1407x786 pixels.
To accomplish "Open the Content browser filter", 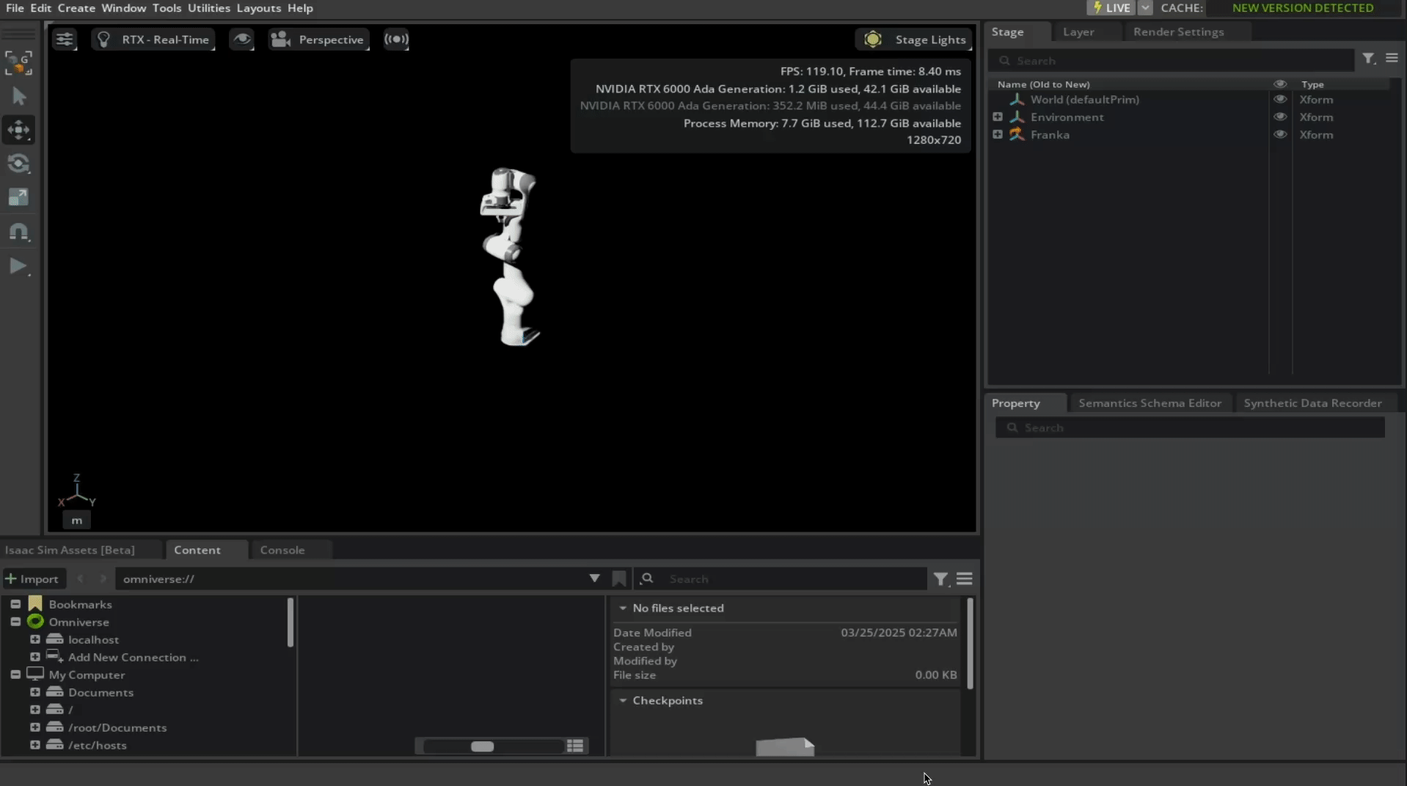I will (940, 579).
